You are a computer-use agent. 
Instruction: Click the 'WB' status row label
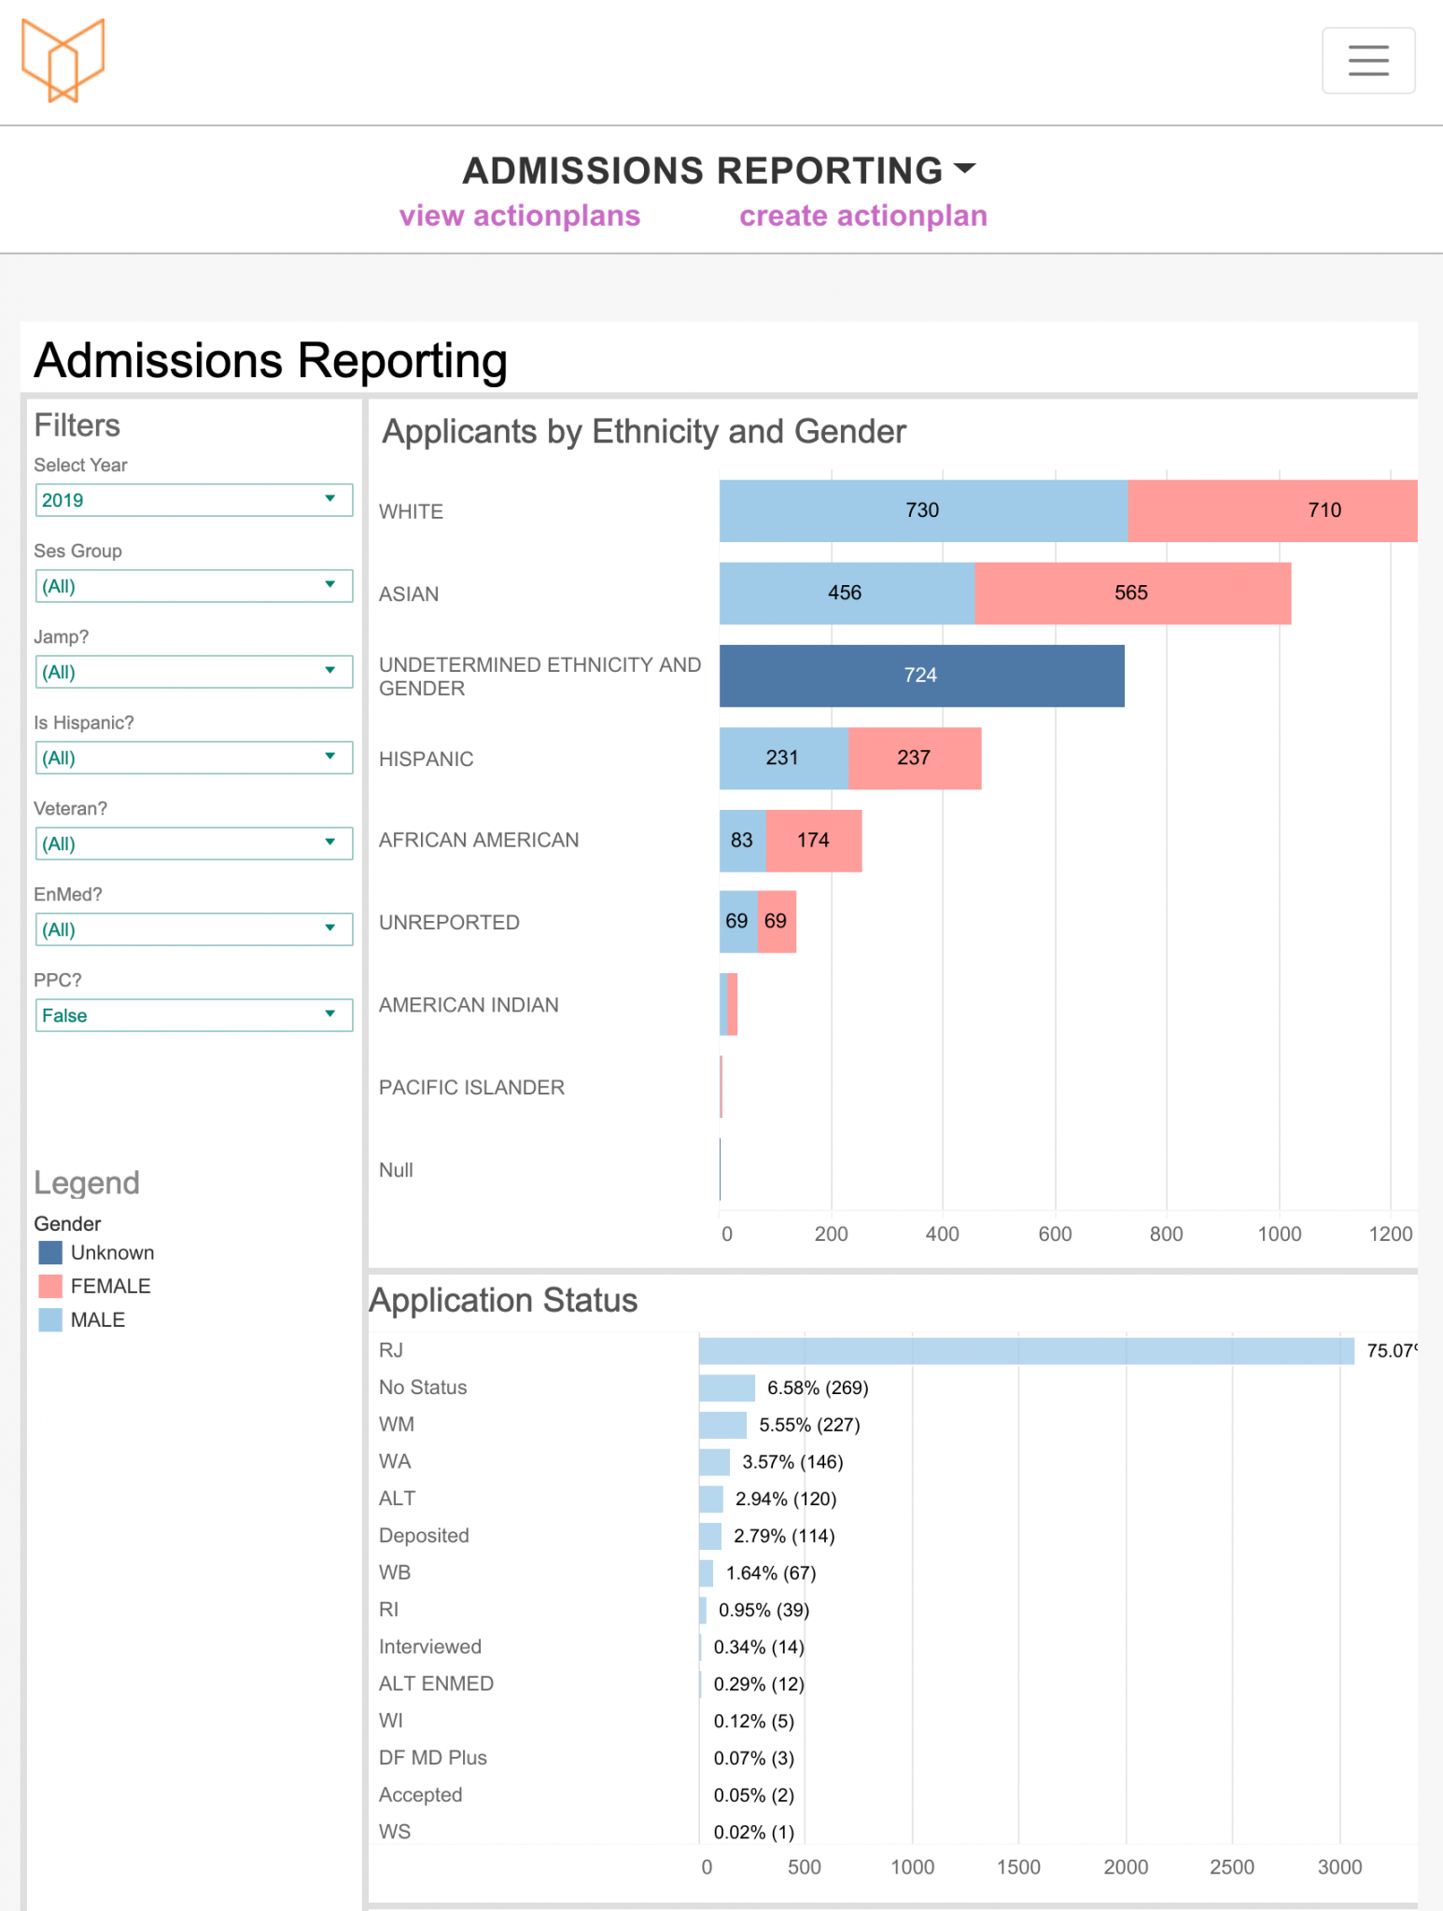[x=395, y=1572]
